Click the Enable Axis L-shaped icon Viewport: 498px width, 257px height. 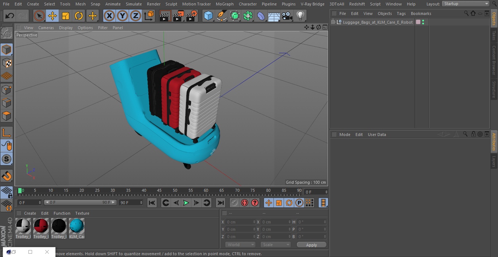[x=7, y=133]
